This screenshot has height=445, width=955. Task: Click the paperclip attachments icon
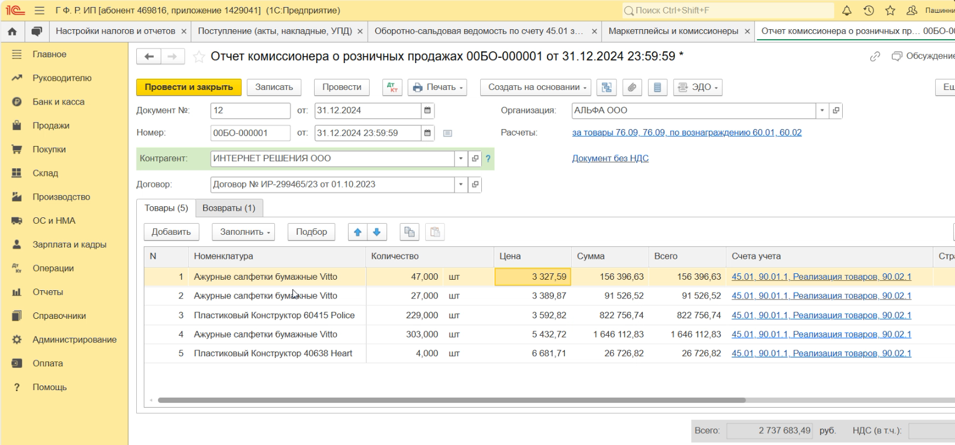pos(632,87)
